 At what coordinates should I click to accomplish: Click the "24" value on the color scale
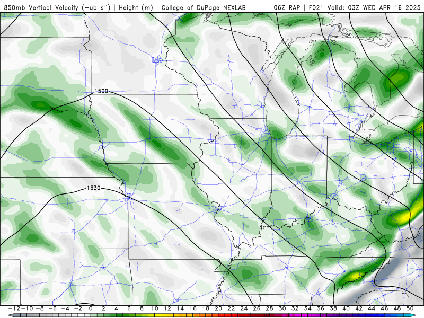tap(244, 308)
